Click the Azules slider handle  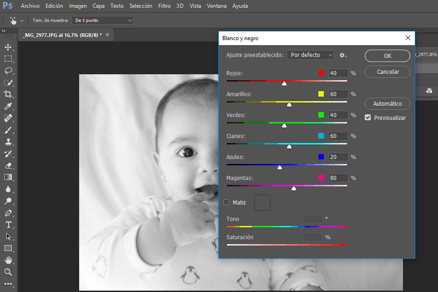pyautogui.click(x=280, y=168)
